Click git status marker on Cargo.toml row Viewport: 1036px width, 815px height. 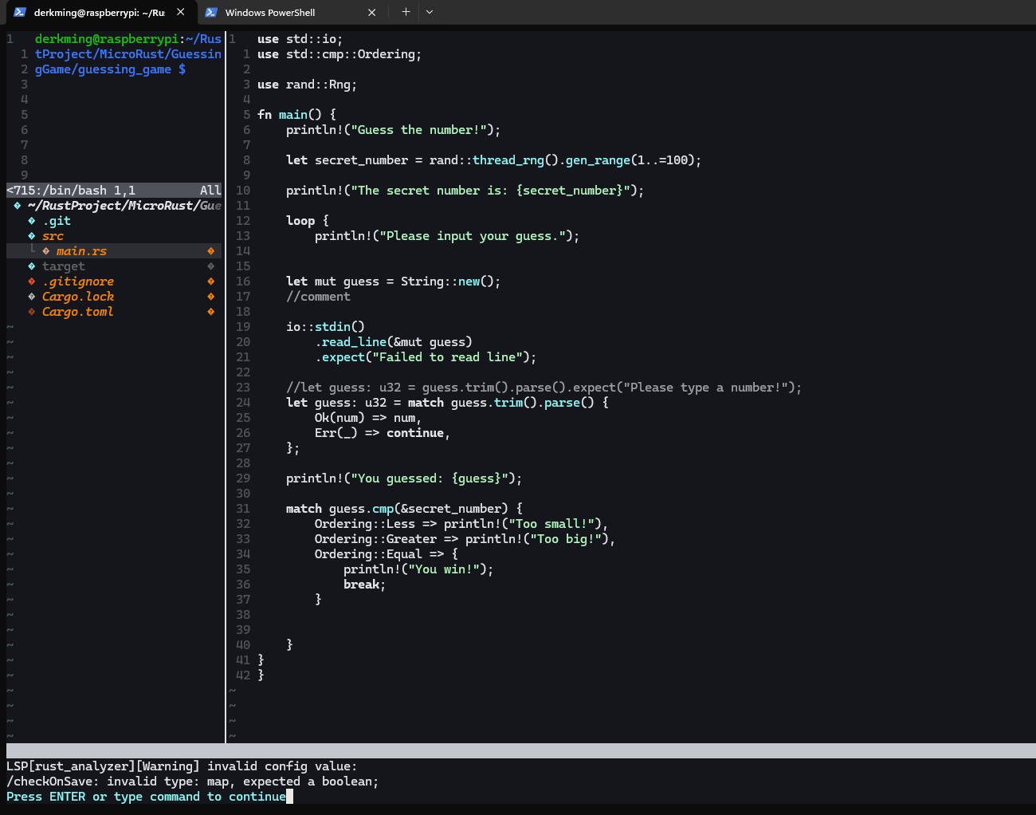point(211,312)
